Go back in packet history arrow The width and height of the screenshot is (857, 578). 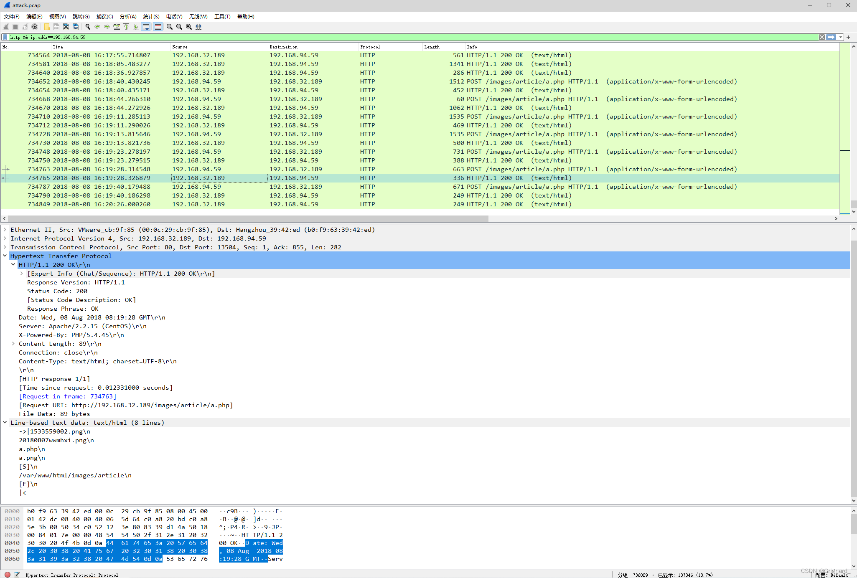[97, 27]
